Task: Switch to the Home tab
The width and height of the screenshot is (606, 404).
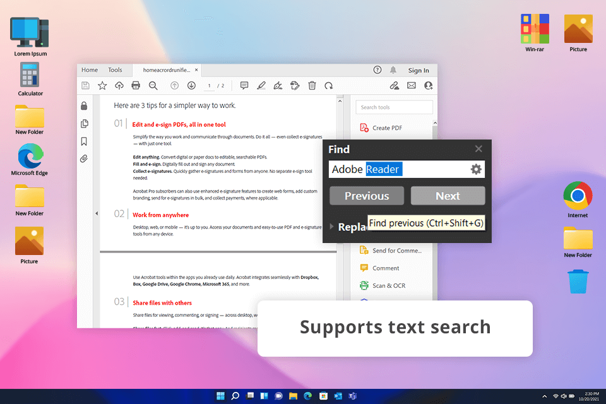Action: (90, 70)
